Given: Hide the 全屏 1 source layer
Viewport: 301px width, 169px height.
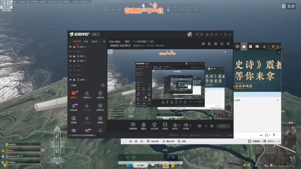Looking at the screenshot, I should point(70,80).
